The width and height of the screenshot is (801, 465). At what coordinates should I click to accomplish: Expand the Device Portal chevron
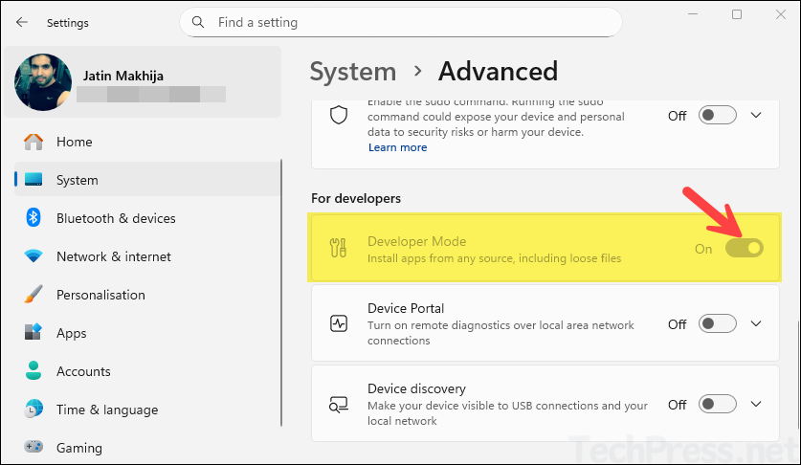756,324
